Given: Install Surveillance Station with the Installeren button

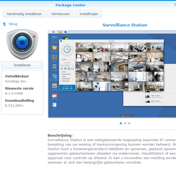Looking at the screenshot, I should (22, 65).
